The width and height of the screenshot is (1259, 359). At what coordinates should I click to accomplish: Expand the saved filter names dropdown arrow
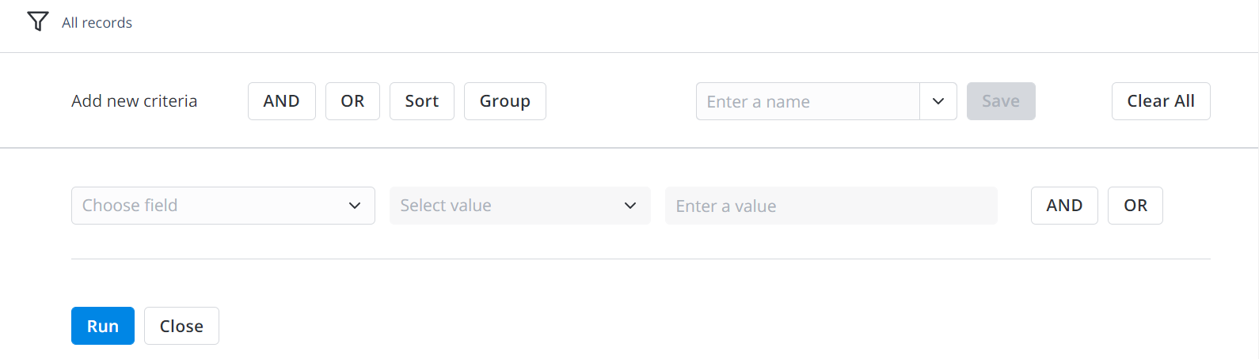938,101
